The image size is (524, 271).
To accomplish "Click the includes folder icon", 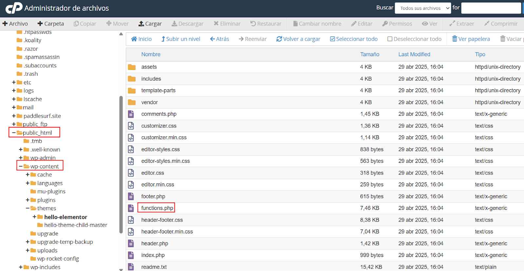I will (132, 79).
